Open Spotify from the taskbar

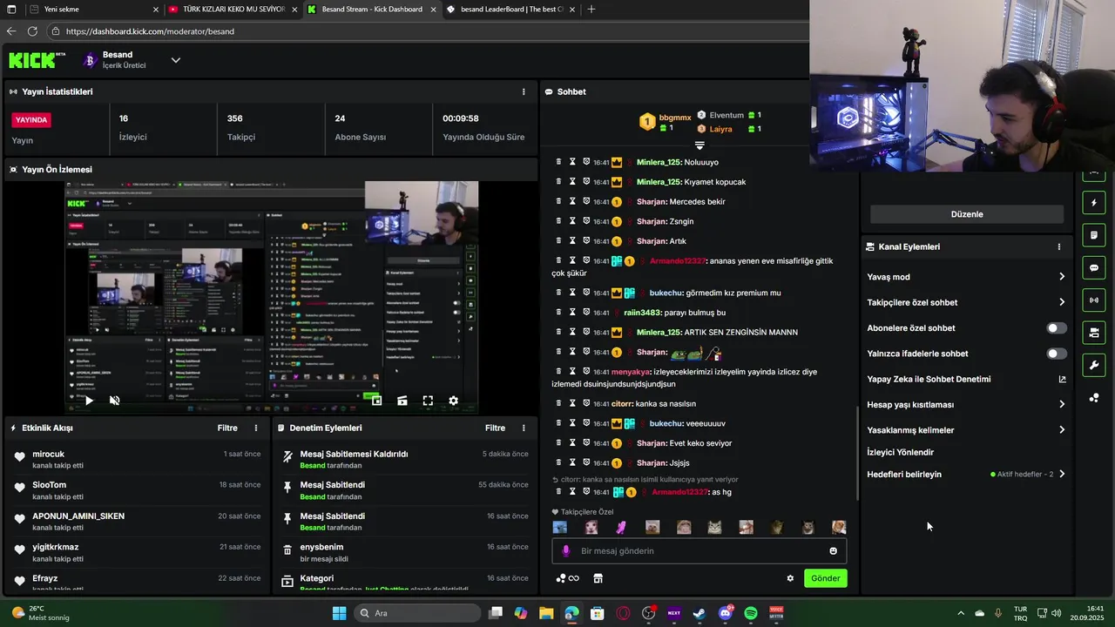[751, 613]
